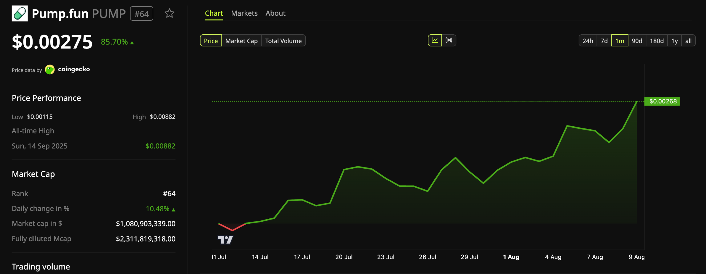Click the current price $0.00275

(52, 42)
